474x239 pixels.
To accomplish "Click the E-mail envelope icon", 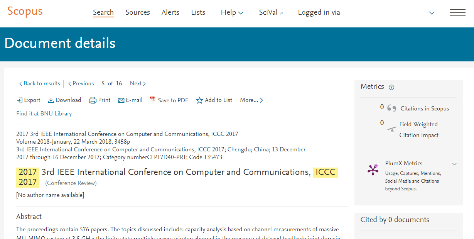I will click(121, 100).
